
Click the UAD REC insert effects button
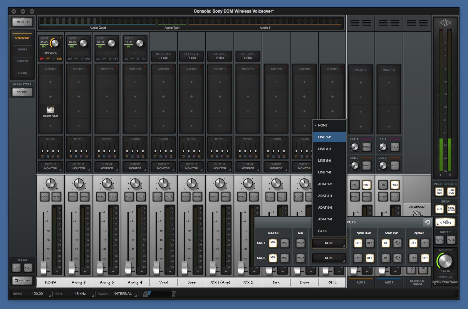point(440,191)
